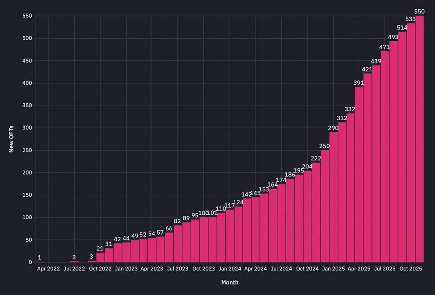Click the bar labeled 21
The width and height of the screenshot is (435, 295).
100,257
